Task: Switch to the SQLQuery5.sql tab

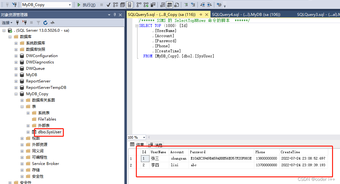Action: [x=162, y=15]
